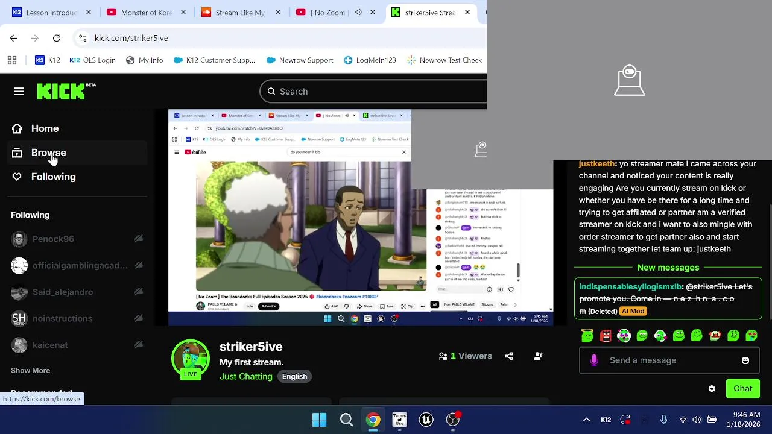Click the purple microphone icon in chat
This screenshot has height=434, width=772.
click(x=594, y=360)
